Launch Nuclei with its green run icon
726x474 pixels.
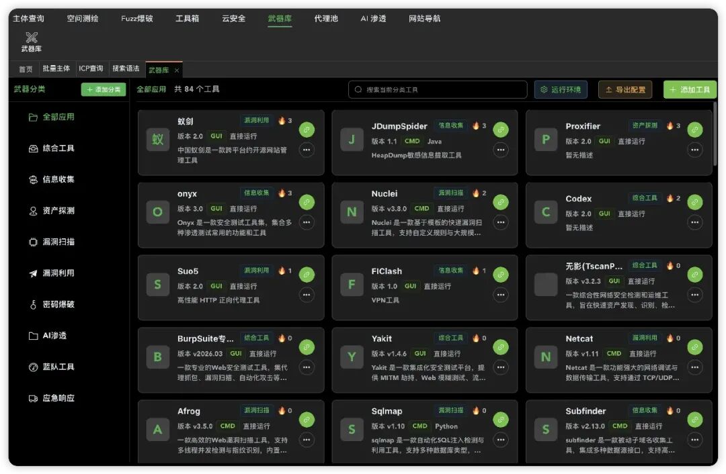pos(501,202)
